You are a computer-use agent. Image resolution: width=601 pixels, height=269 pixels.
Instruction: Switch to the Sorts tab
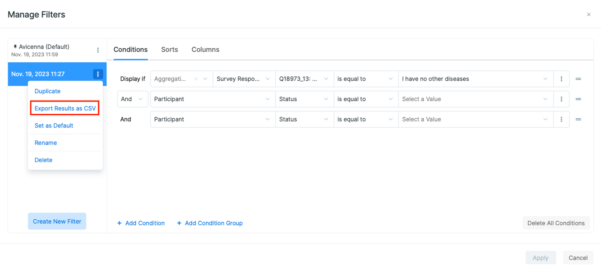tap(169, 49)
